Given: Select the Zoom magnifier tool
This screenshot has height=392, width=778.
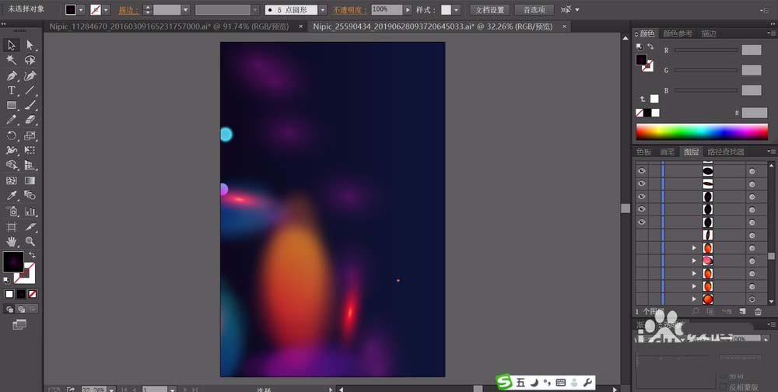Looking at the screenshot, I should 30,242.
